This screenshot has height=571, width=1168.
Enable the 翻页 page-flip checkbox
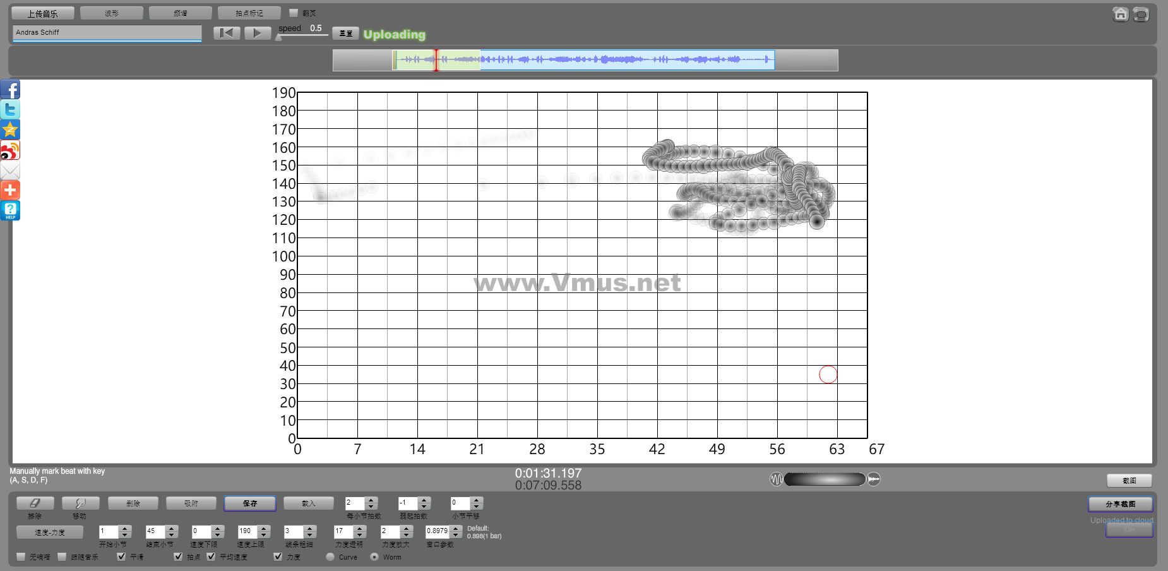293,13
